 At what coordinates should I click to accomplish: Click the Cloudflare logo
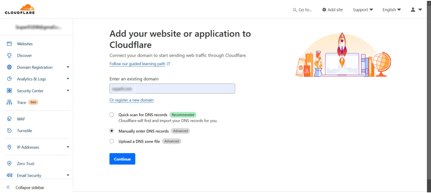coord(20,9)
